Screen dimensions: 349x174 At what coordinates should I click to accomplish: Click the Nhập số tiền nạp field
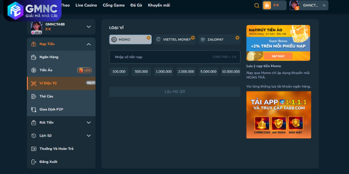click(x=174, y=57)
